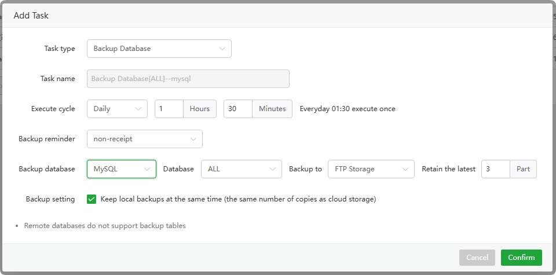The height and width of the screenshot is (275, 556).
Task: Click the 'Everyday 01:30 execute once' text
Action: (348, 109)
